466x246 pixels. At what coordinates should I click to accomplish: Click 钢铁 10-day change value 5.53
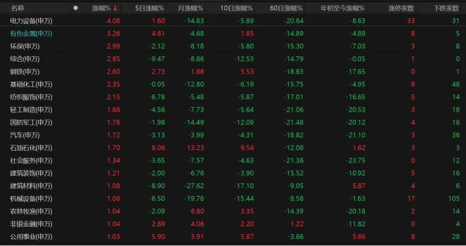[x=247, y=71]
